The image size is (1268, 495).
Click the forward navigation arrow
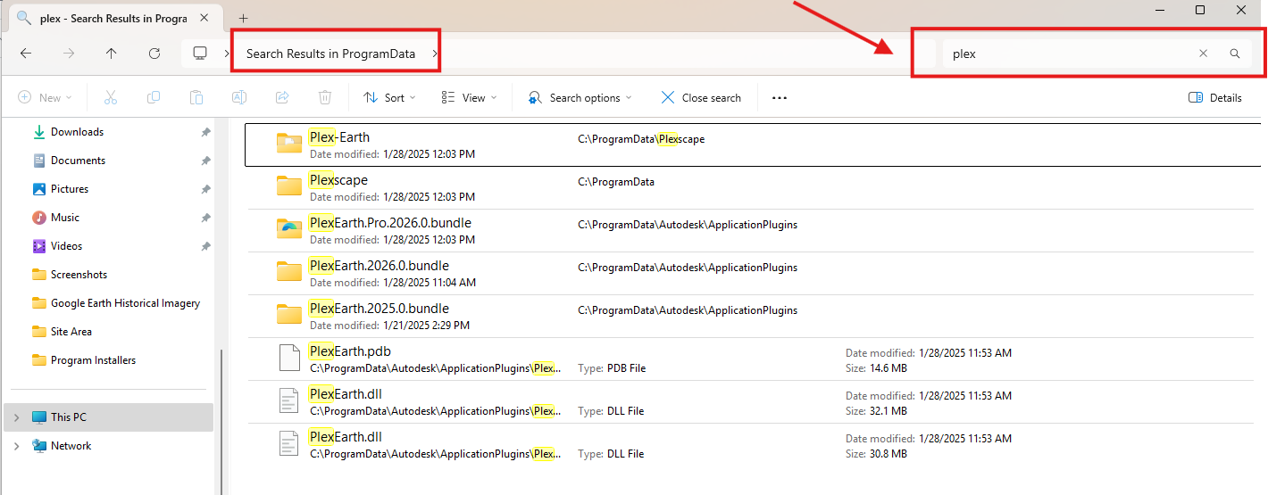coord(69,54)
